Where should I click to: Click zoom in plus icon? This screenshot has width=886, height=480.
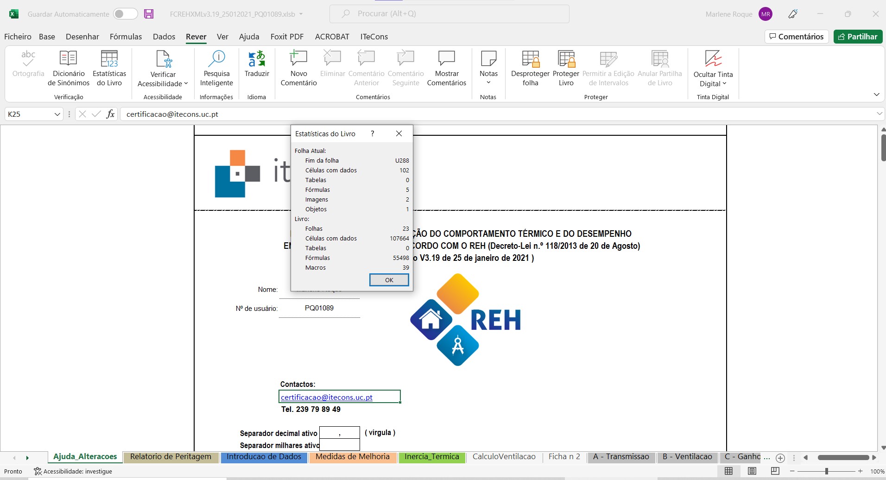pyautogui.click(x=861, y=471)
